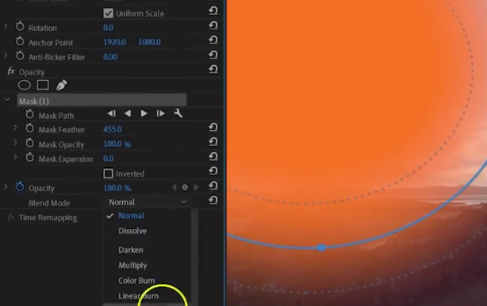This screenshot has width=487, height=306.
Task: Track selected mask backward
Action: [x=128, y=113]
